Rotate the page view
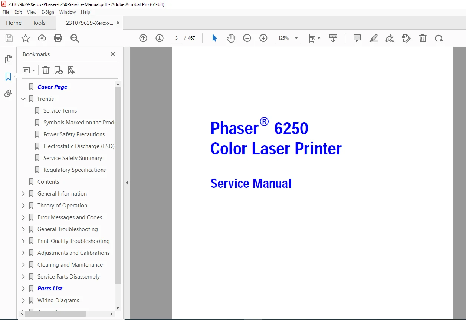This screenshot has height=320, width=466. (x=439, y=38)
